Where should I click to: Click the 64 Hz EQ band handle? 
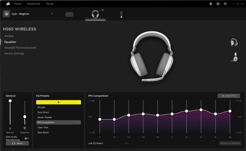[114, 119]
